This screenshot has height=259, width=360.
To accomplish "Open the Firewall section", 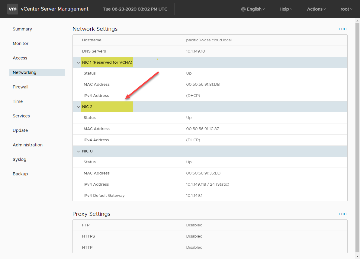I will 21,87.
